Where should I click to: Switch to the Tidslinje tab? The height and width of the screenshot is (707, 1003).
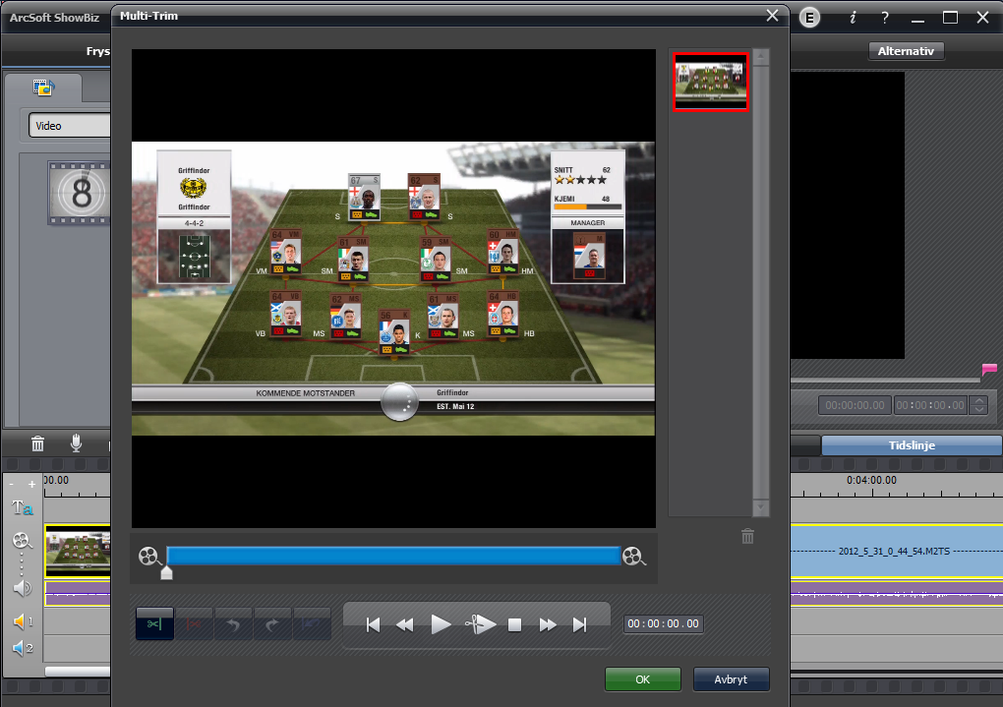click(x=912, y=445)
